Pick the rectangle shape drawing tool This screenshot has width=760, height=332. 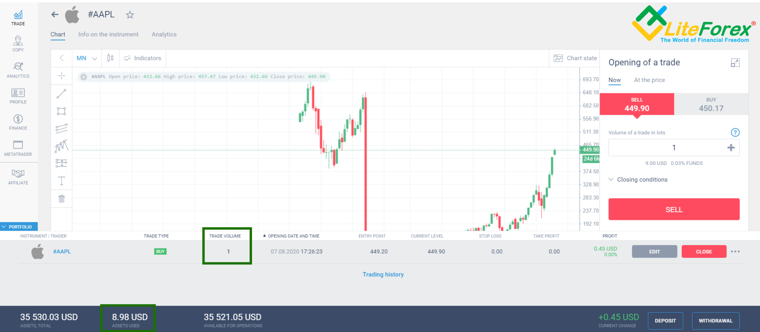pos(62,111)
